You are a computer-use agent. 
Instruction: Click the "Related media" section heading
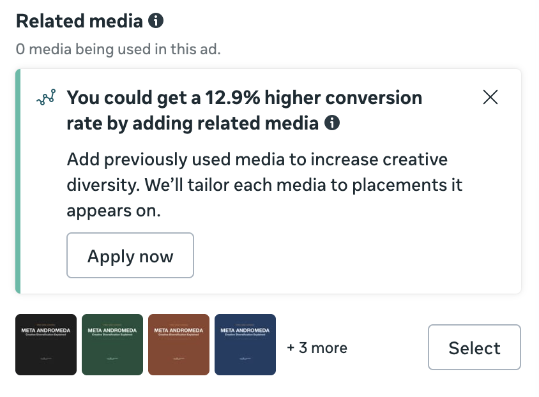pyautogui.click(x=79, y=21)
